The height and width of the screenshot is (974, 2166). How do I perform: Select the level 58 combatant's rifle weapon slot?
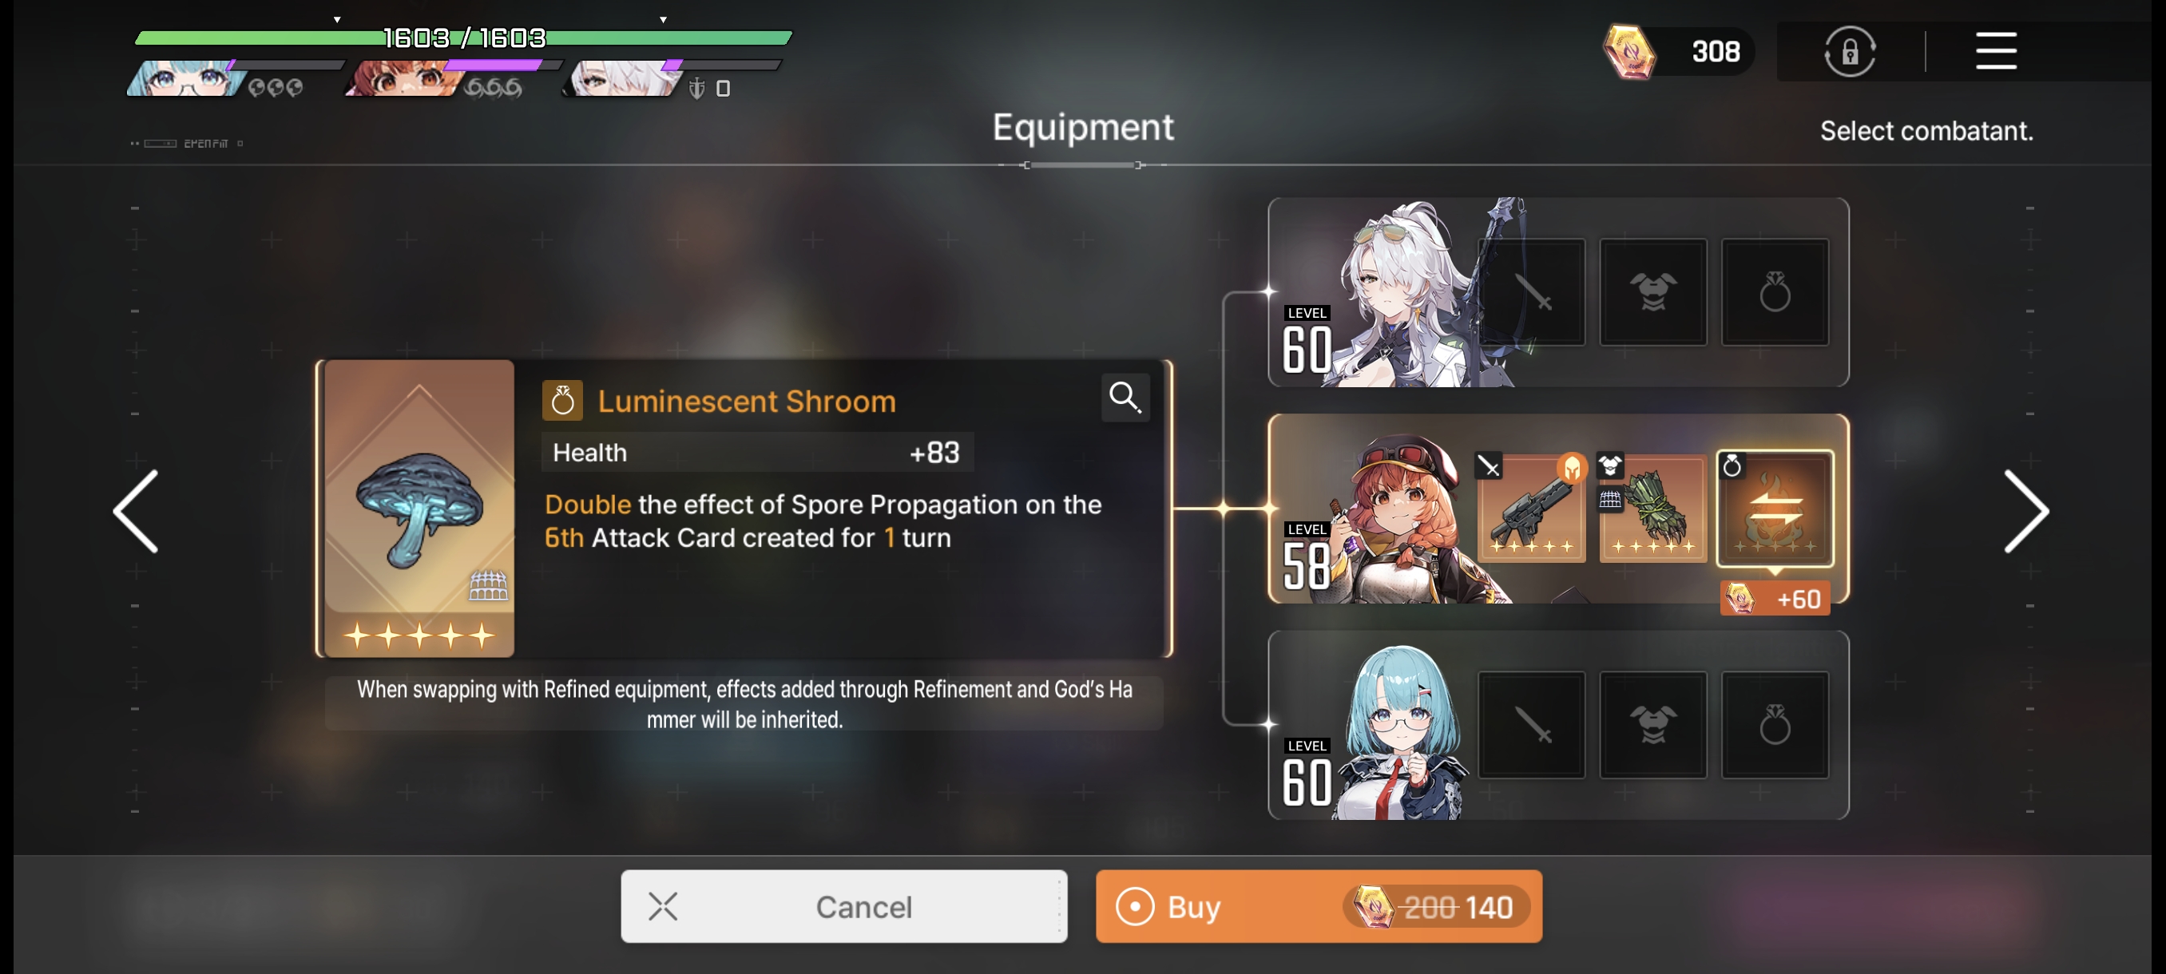[1531, 509]
